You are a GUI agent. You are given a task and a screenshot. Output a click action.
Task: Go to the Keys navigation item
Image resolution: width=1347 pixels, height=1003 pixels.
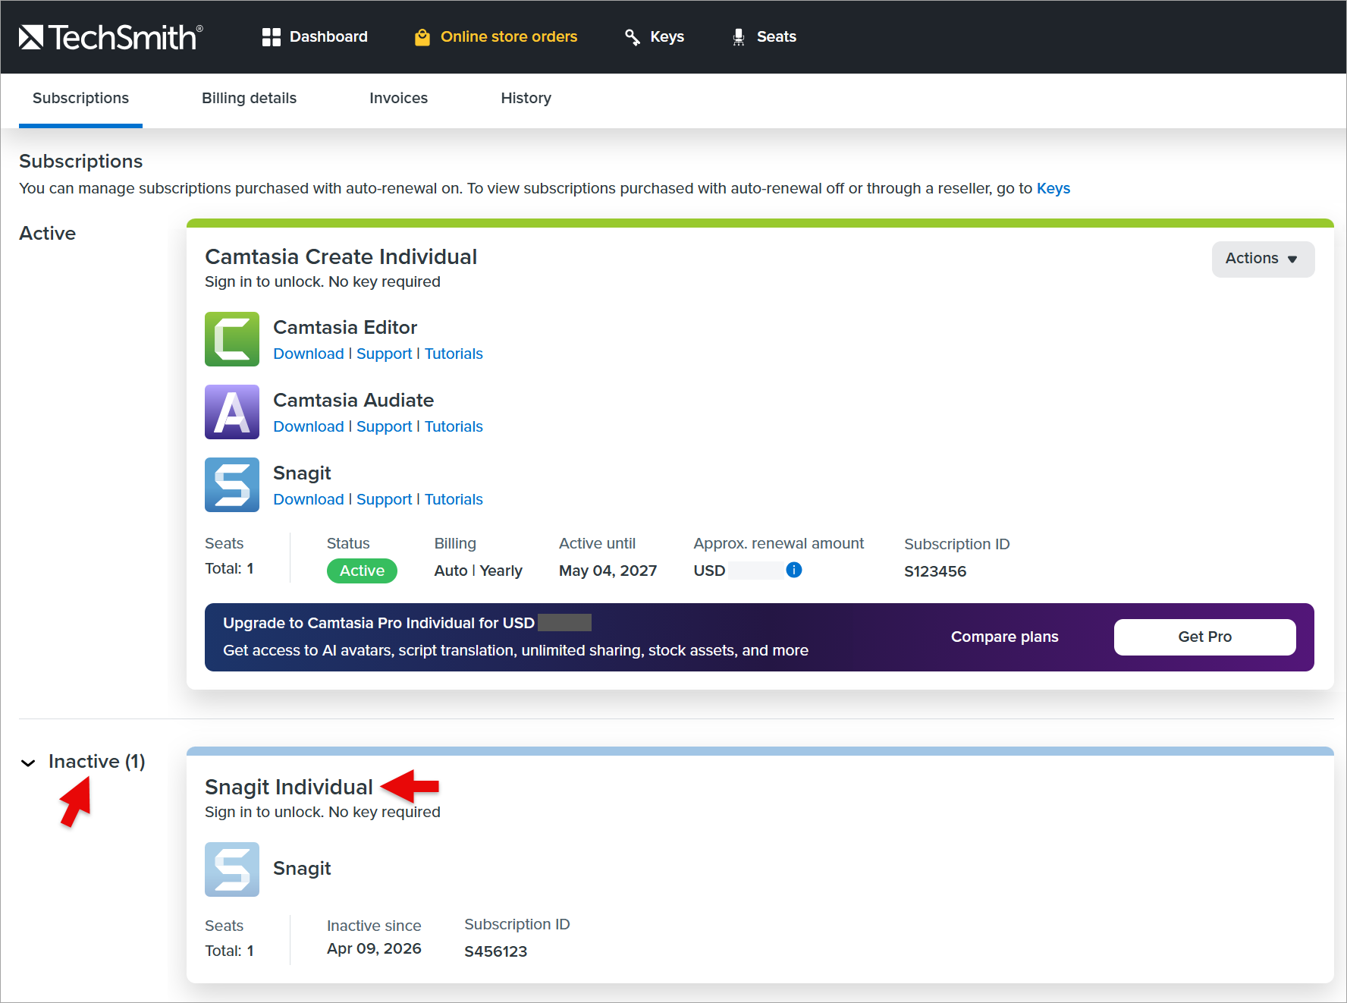(x=655, y=37)
